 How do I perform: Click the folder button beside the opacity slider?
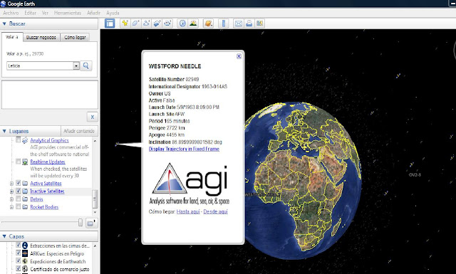point(91,223)
